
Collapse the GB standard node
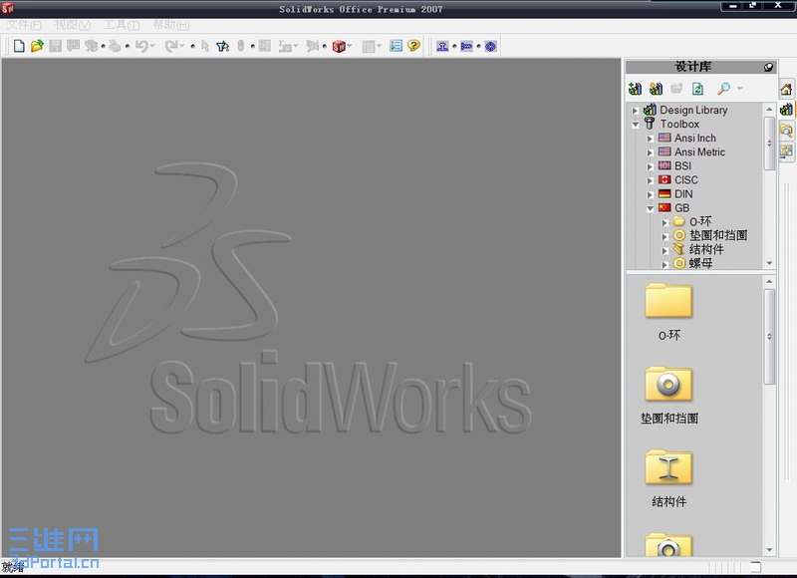pyautogui.click(x=651, y=208)
